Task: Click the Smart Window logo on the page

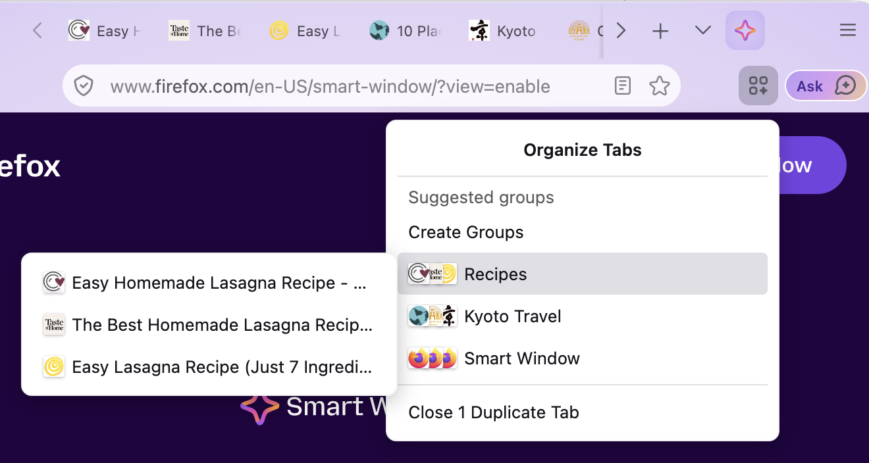Action: (259, 406)
